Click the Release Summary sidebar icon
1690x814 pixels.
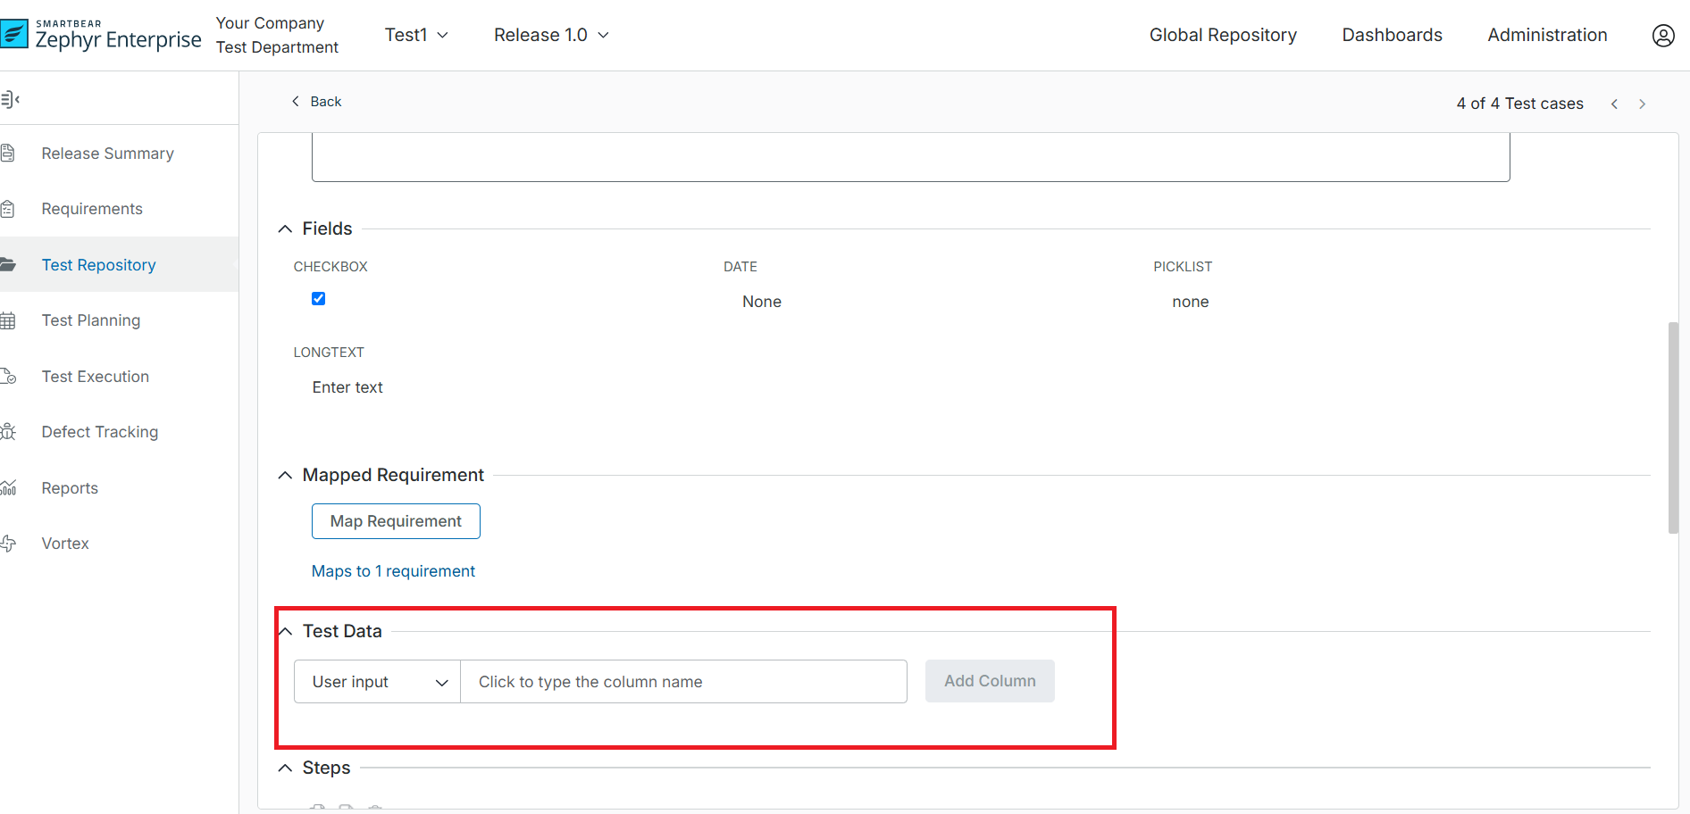coord(8,154)
